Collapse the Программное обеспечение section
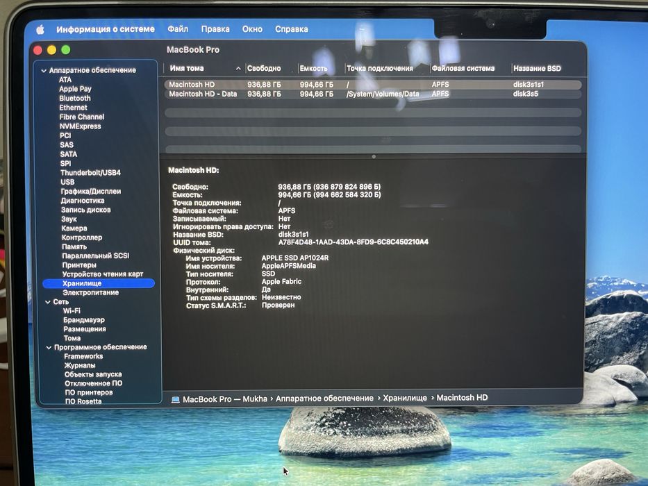The height and width of the screenshot is (486, 648). pyautogui.click(x=49, y=348)
